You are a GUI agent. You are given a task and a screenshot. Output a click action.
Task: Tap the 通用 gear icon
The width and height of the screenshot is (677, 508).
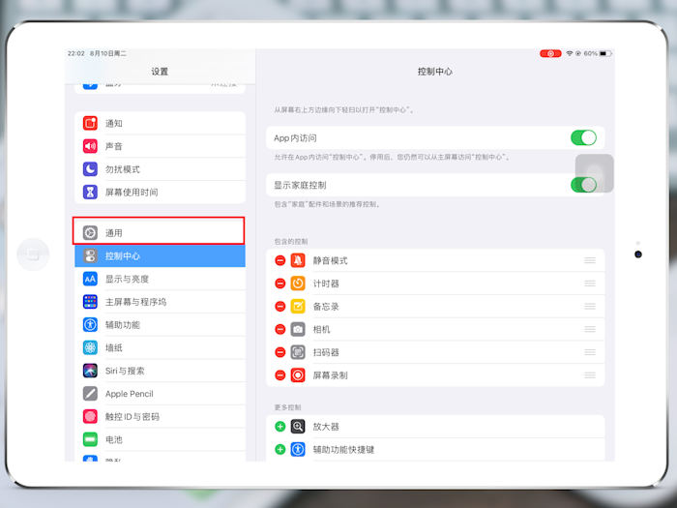pos(90,233)
